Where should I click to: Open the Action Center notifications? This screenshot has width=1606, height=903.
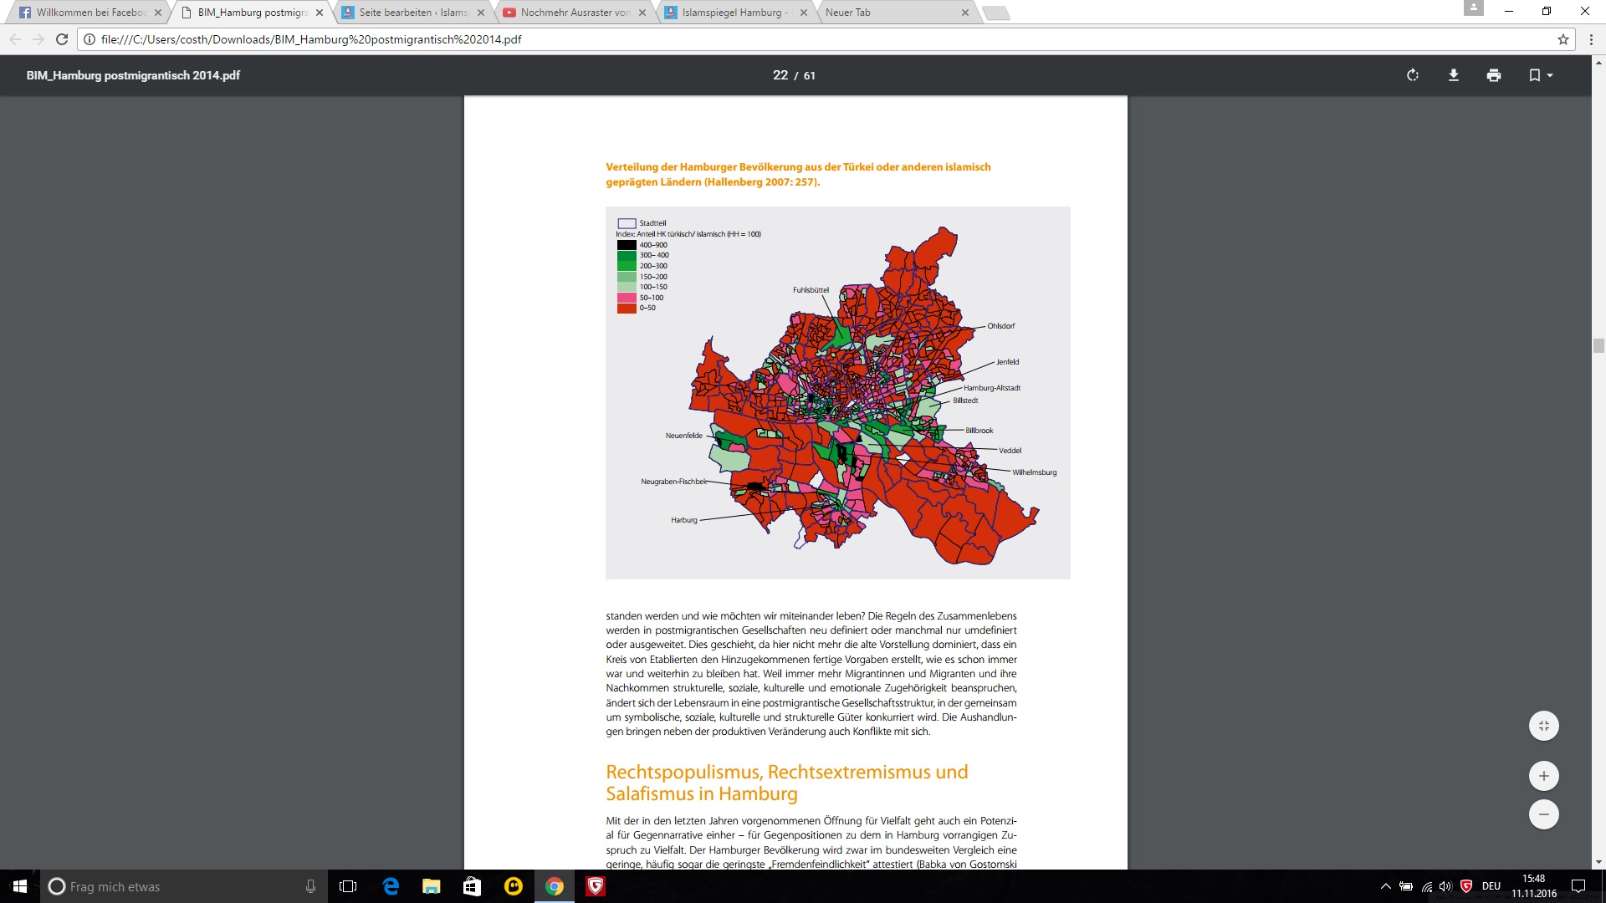tap(1578, 886)
